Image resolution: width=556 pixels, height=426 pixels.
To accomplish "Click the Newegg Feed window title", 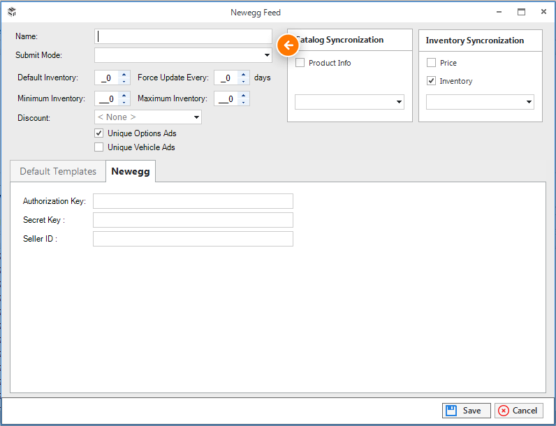I will pos(256,13).
